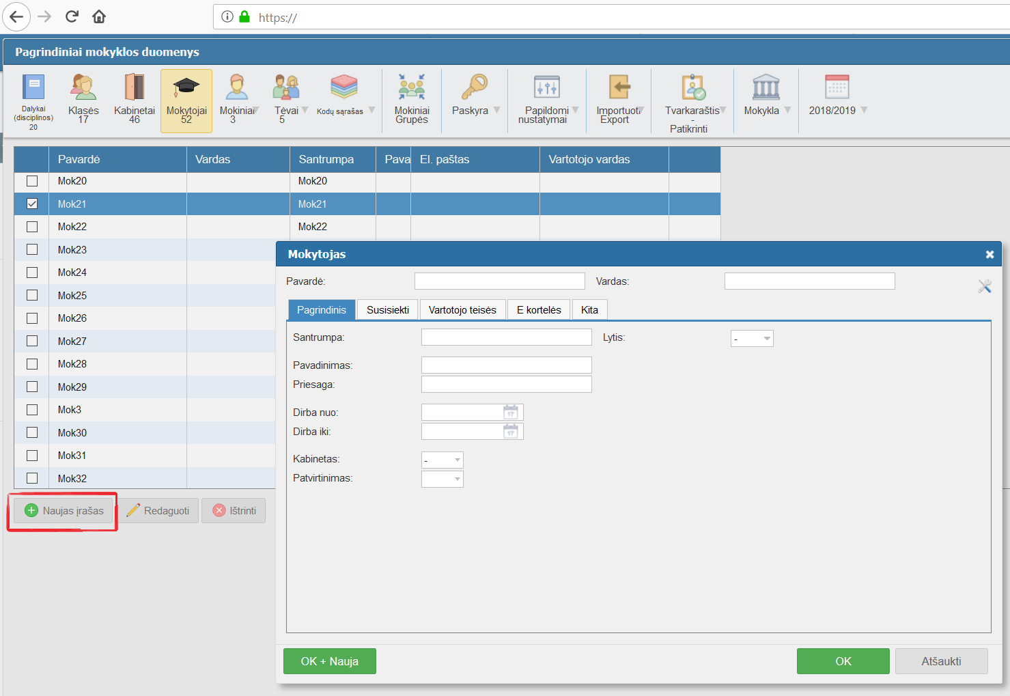Expand the Lytis dropdown

(x=752, y=339)
